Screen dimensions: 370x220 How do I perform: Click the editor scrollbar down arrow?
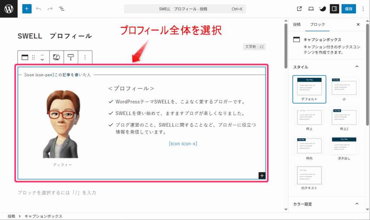click(x=286, y=209)
